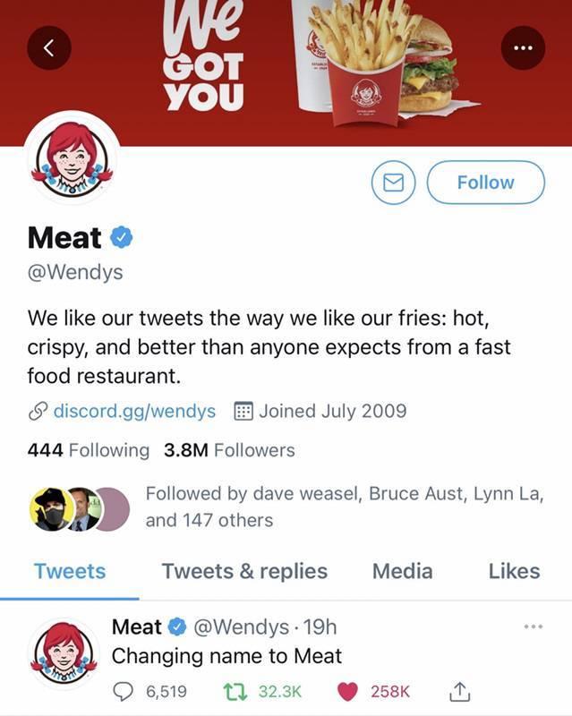The height and width of the screenshot is (716, 572).
Task: Switch to the Tweets & replies tab
Action: [244, 571]
